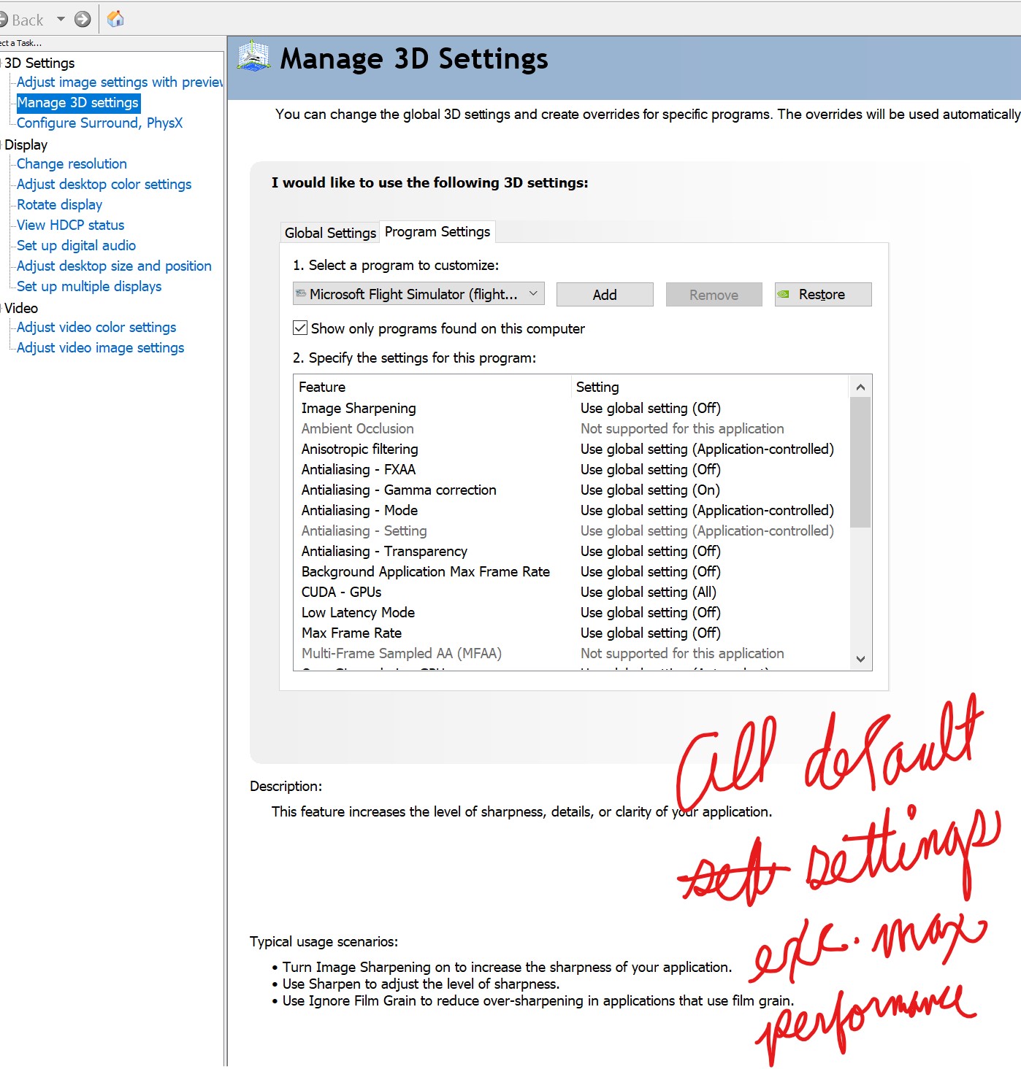
Task: Open Adjust desktop color settings link
Action: [104, 185]
